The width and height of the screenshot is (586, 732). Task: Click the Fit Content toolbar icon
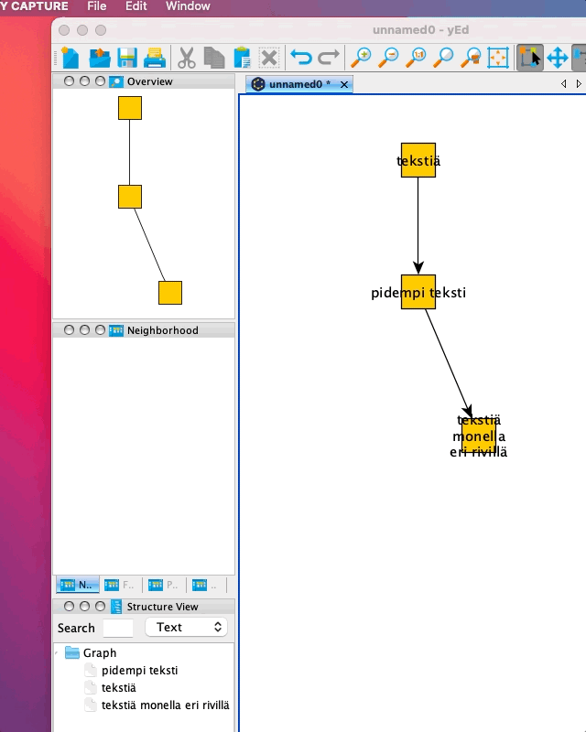click(498, 59)
